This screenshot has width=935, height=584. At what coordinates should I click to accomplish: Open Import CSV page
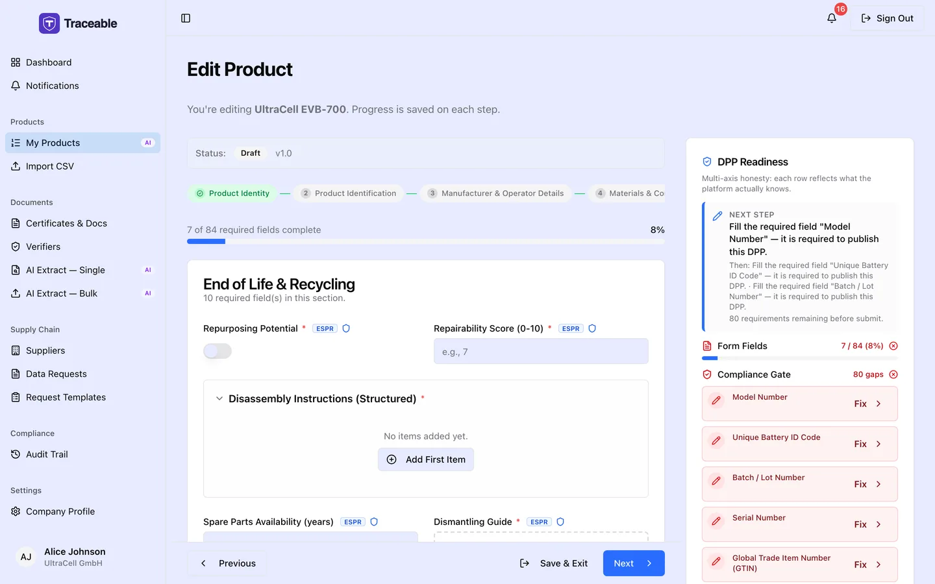[83, 166]
